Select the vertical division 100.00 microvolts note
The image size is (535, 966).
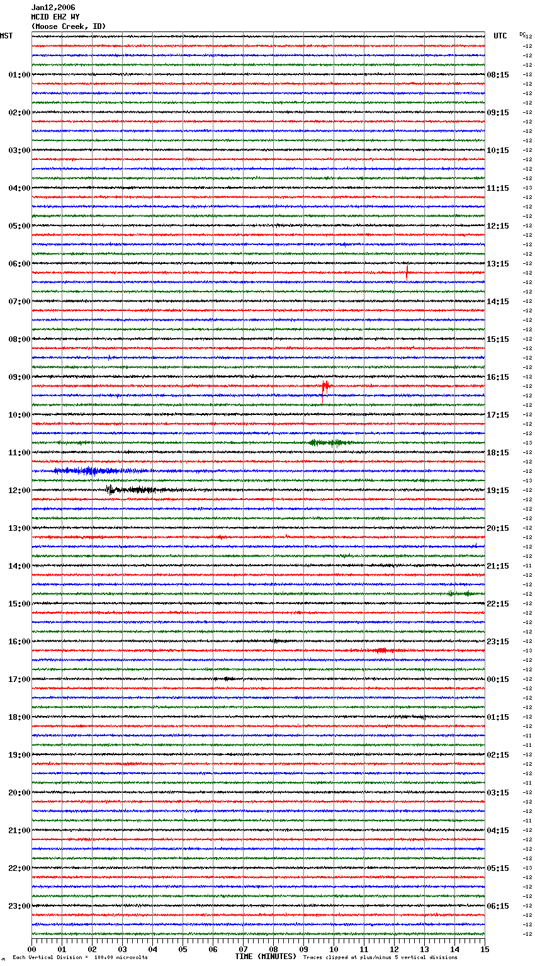click(80, 957)
